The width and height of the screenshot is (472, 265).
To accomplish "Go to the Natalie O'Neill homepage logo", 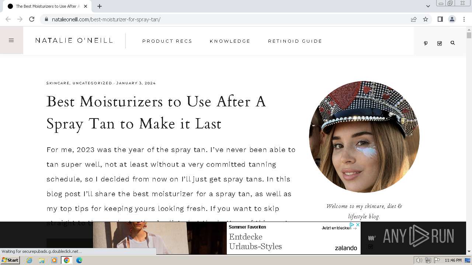I will (x=74, y=40).
